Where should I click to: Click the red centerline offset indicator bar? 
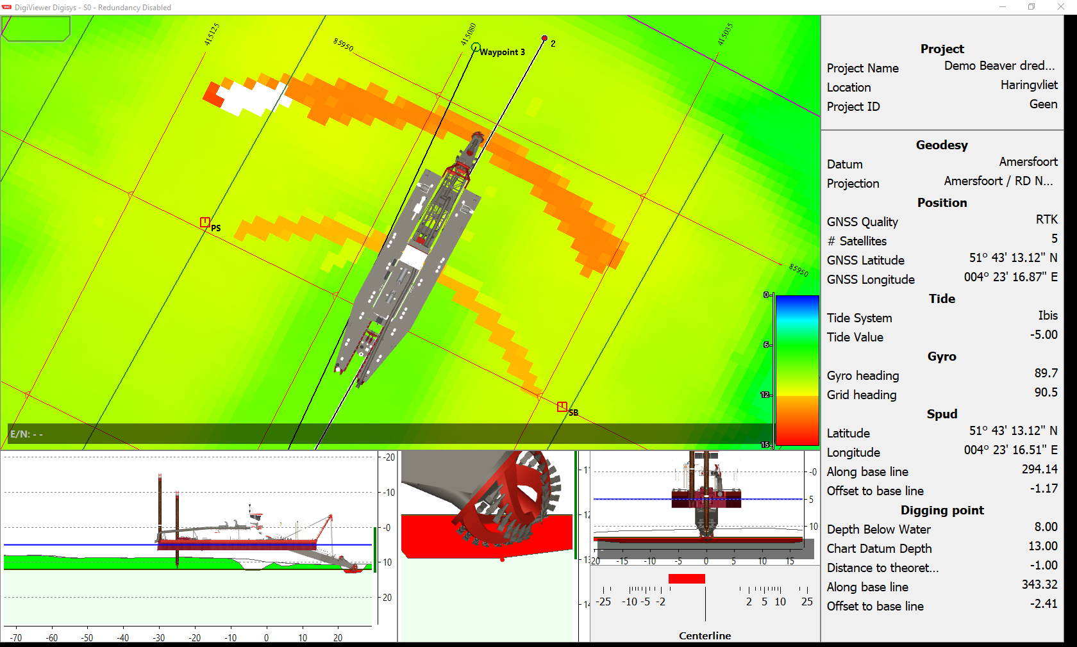687,579
